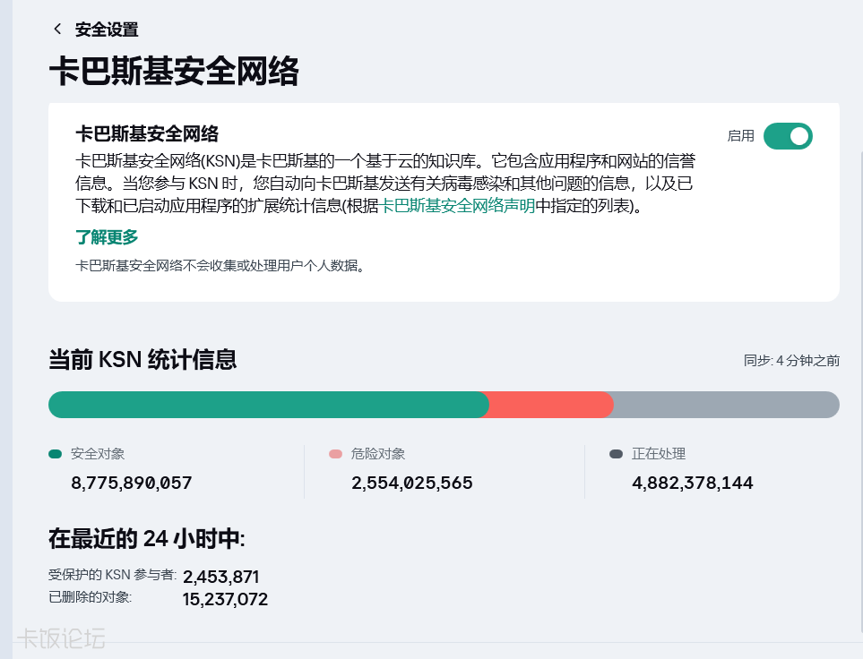This screenshot has width=863, height=659.
Task: Open the 卡巴斯基安全网络声明 link
Action: coord(457,206)
